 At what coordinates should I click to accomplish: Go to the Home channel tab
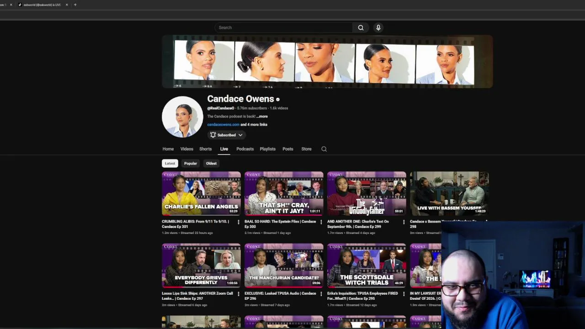[x=168, y=149]
